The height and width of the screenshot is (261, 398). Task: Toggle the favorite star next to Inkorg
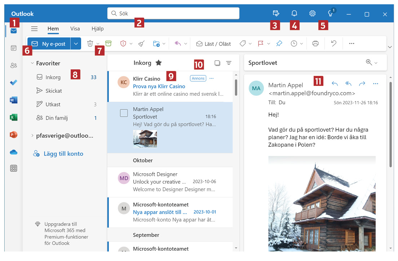click(159, 62)
